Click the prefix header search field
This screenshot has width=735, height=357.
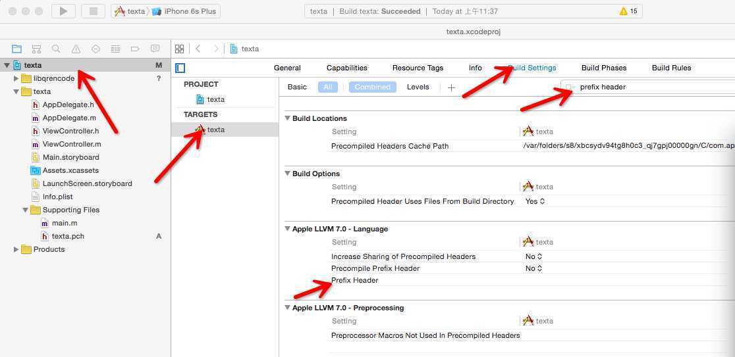tap(648, 87)
